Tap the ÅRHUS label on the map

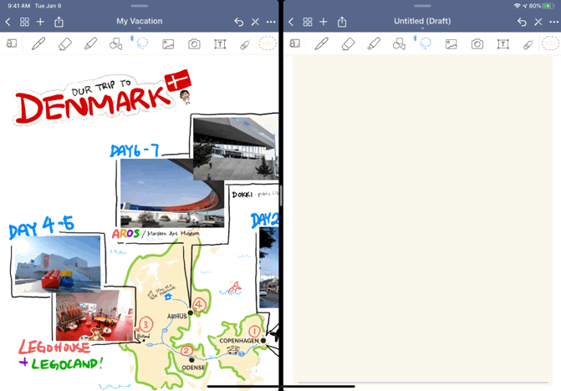point(177,317)
